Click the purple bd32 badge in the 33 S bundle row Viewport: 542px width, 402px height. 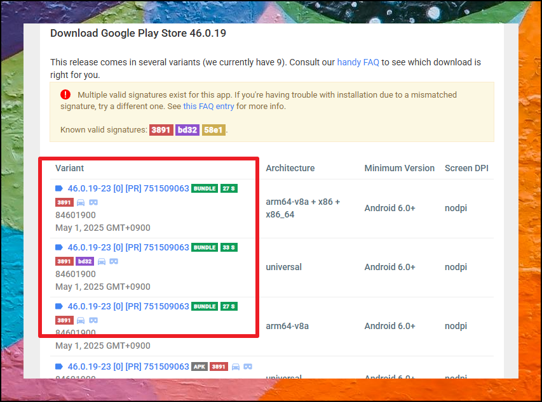click(x=85, y=262)
